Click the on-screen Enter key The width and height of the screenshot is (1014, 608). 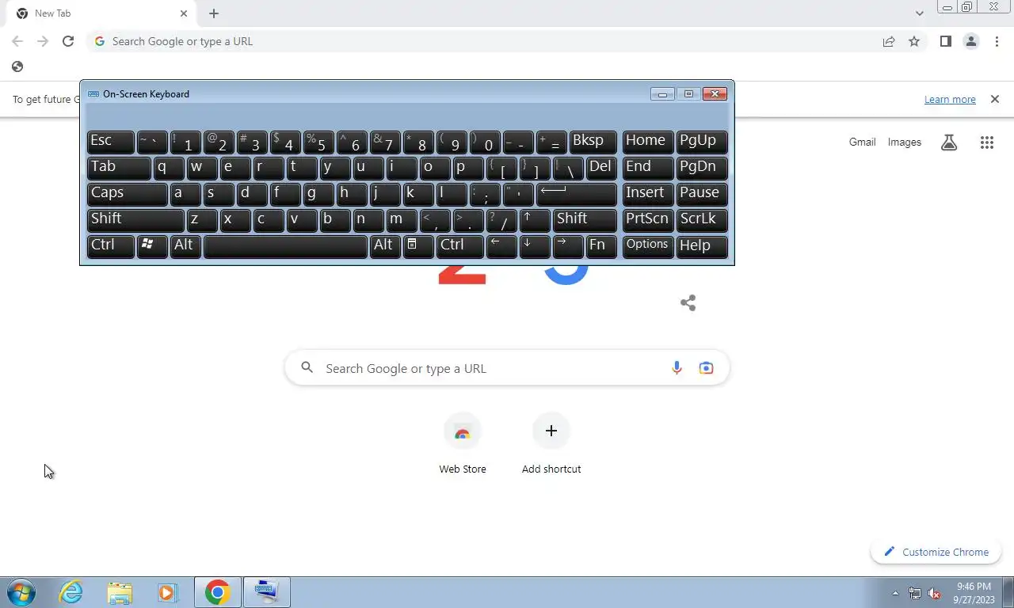577,194
